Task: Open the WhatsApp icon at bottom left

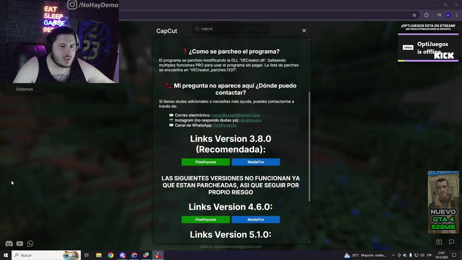Action: (x=30, y=244)
